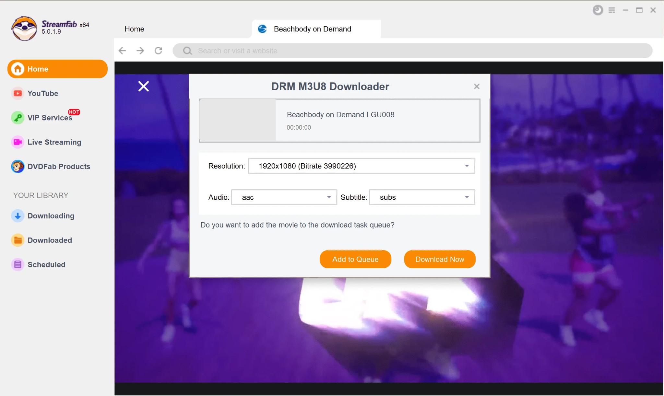Close the DRM M3U8 Downloader dialog

click(477, 86)
